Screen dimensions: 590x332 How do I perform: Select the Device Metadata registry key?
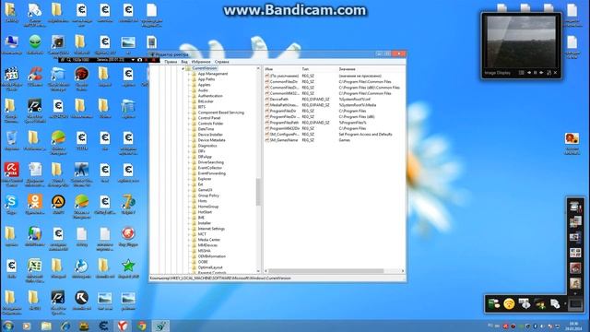coord(211,140)
